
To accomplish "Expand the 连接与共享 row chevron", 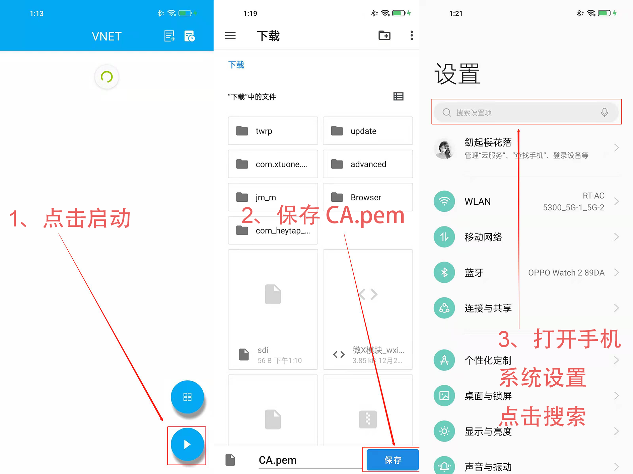I will [x=616, y=308].
